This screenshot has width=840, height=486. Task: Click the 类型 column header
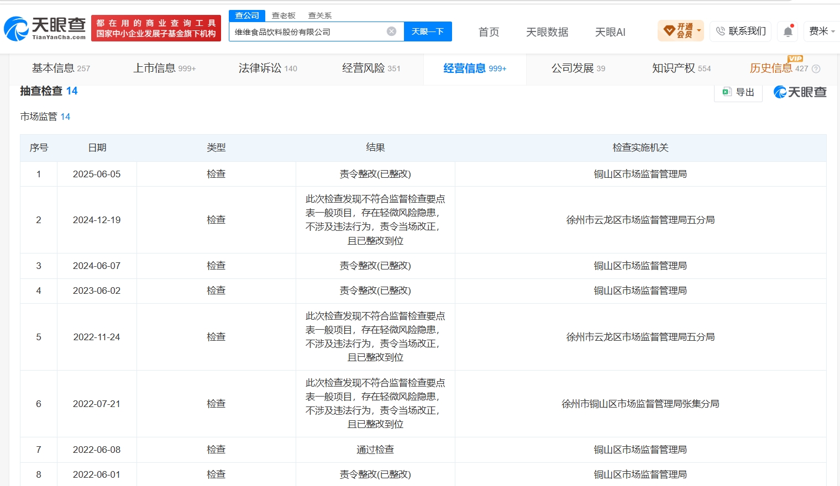(216, 147)
